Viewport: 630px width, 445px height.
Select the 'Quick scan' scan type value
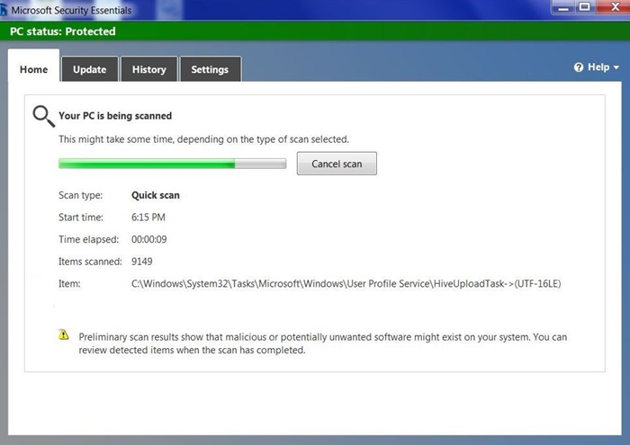[x=156, y=195]
